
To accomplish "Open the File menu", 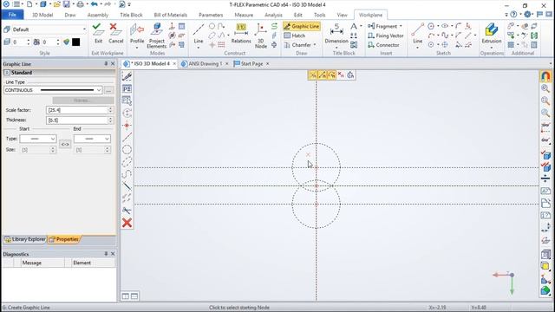I will pyautogui.click(x=12, y=15).
